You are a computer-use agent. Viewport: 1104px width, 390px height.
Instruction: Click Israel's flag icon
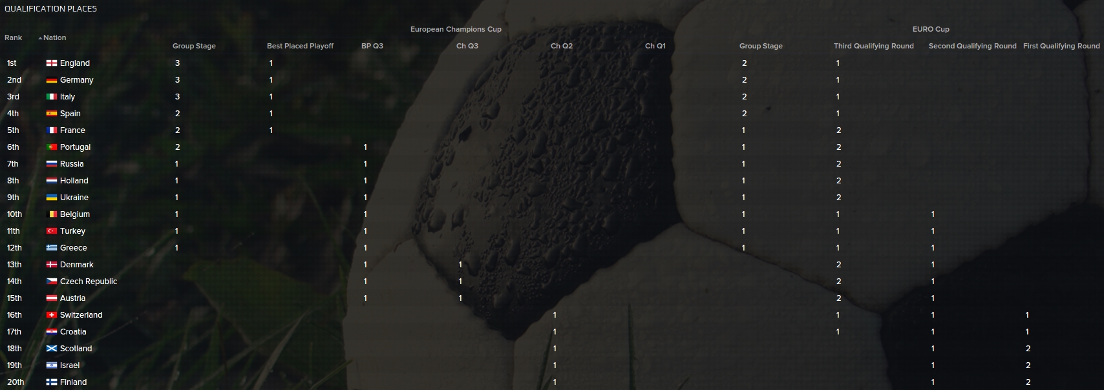(x=52, y=365)
